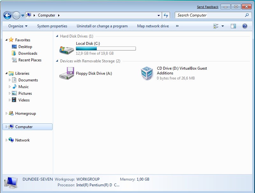
Task: Expand the arrow after Computer breadcrumb
Action: point(59,15)
